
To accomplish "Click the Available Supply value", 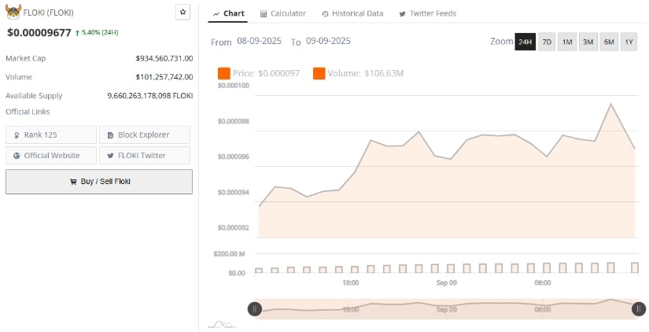I will (x=150, y=96).
